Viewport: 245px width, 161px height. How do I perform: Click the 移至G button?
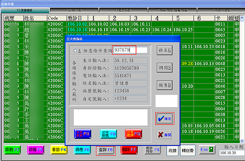click(165, 50)
